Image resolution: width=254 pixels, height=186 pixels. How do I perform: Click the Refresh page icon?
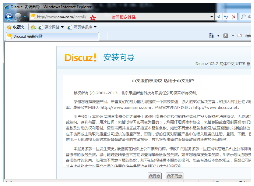coord(226,17)
